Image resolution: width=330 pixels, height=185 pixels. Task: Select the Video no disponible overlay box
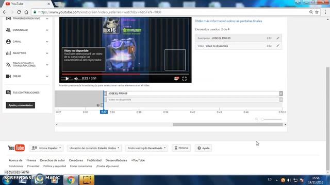(x=84, y=60)
